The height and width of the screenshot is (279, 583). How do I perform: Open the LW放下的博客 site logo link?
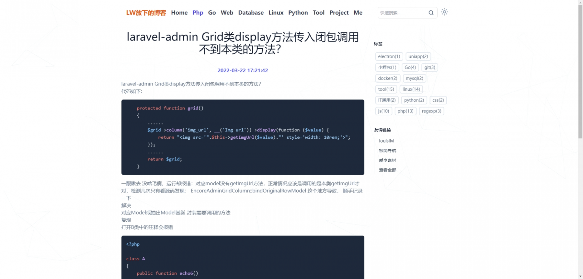[x=146, y=13]
